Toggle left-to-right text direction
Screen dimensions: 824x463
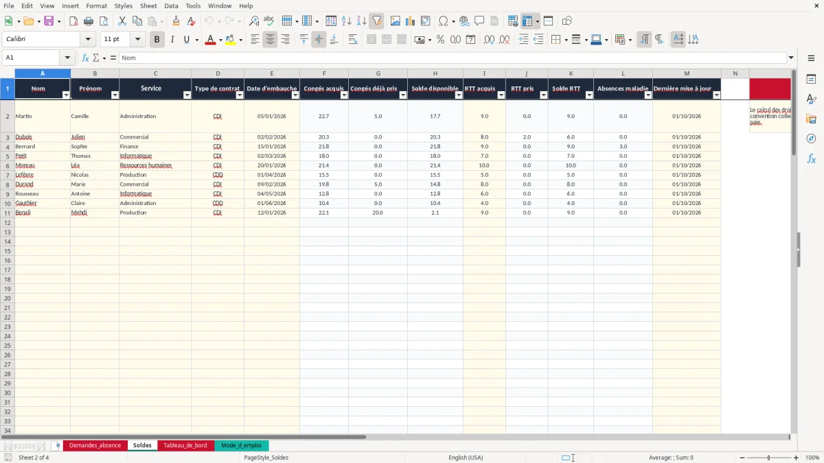(644, 40)
